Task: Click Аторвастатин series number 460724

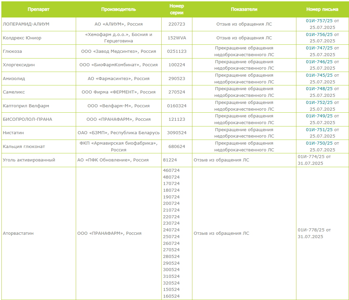Action: (171, 171)
